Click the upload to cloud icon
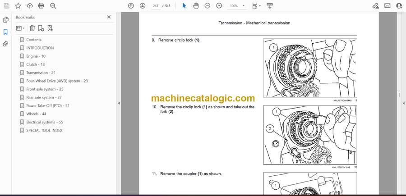This screenshot has height=196, width=406. click(x=30, y=6)
